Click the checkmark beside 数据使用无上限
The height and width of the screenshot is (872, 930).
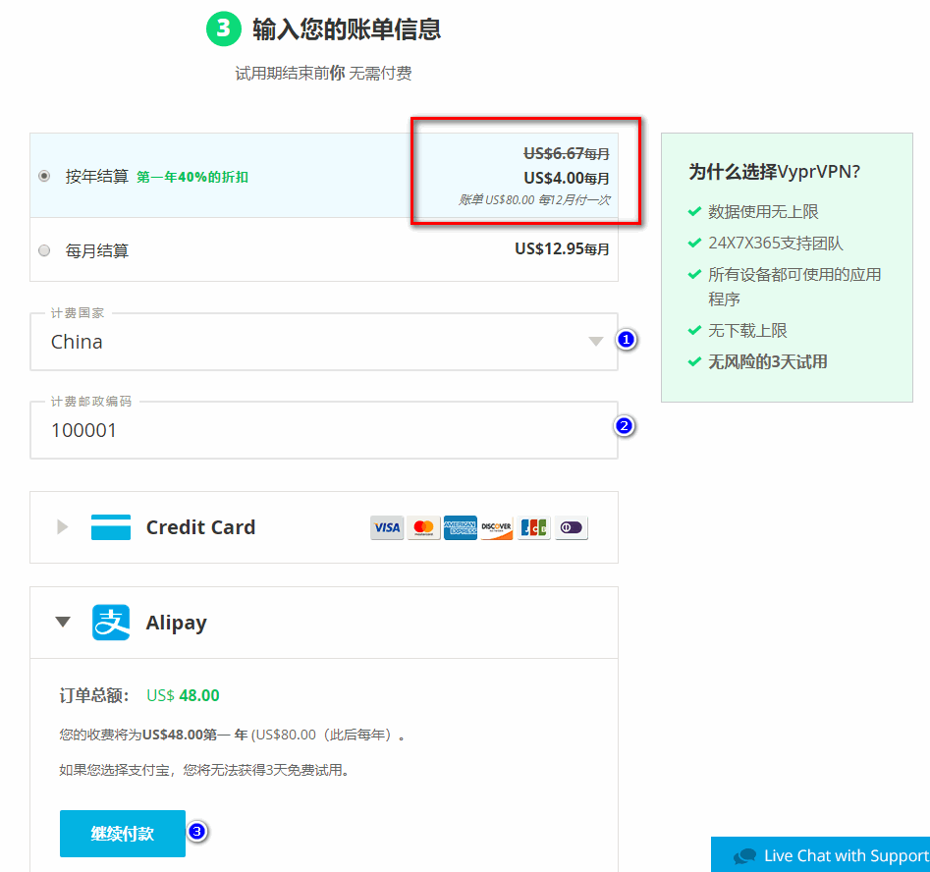694,211
